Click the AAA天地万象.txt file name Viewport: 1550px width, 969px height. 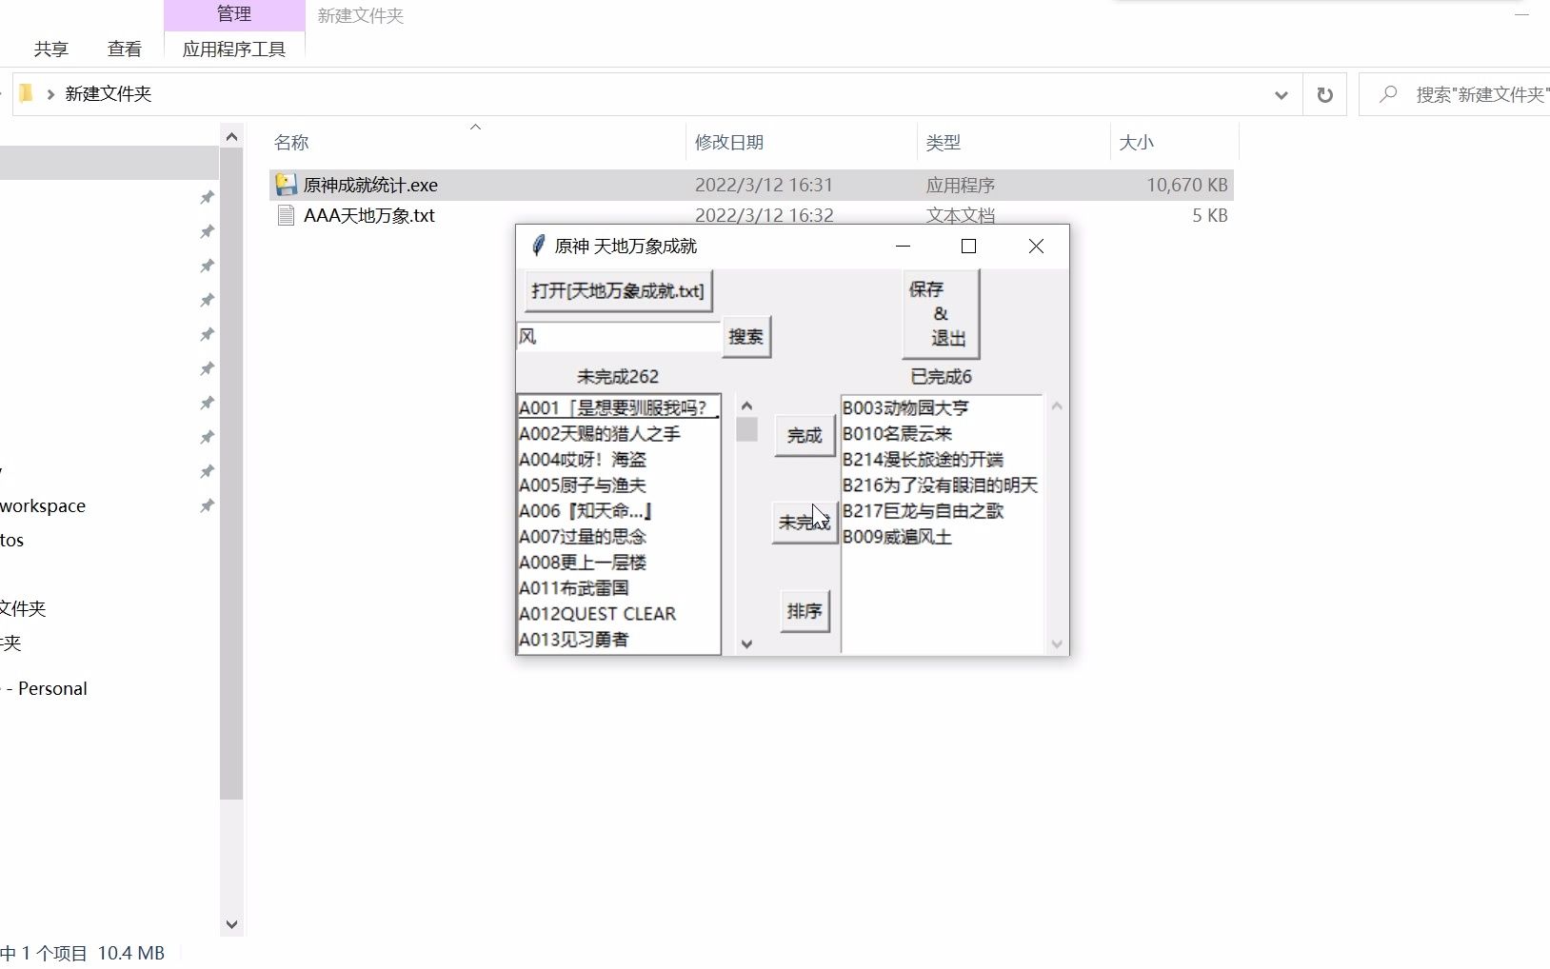click(x=369, y=215)
